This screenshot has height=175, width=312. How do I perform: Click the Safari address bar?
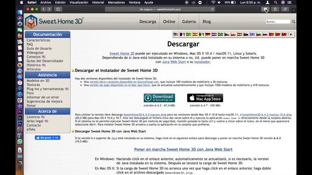(160, 9)
